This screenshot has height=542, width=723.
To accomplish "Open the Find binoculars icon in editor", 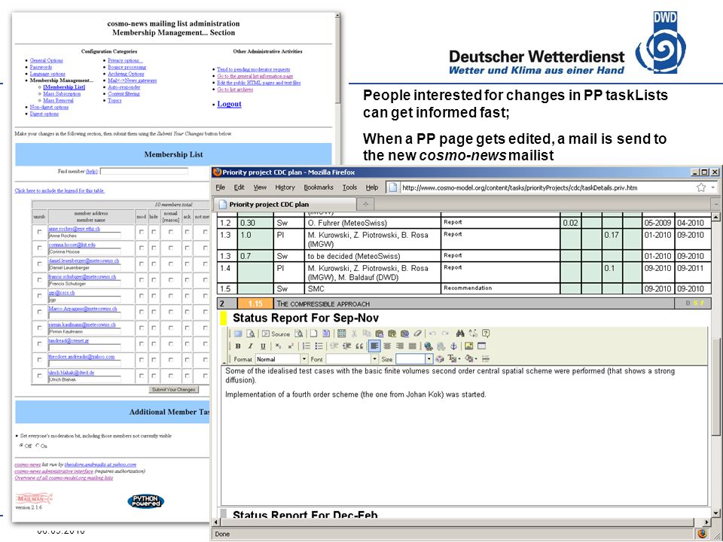I will point(461,333).
